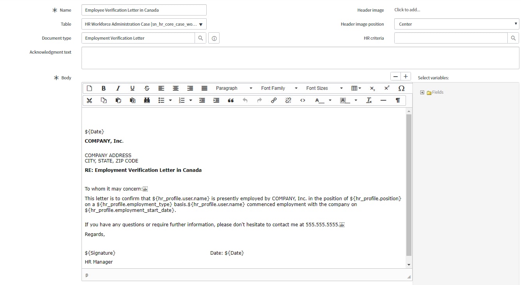The image size is (521, 285).
Task: Apply blockquote formatting
Action: tap(231, 100)
